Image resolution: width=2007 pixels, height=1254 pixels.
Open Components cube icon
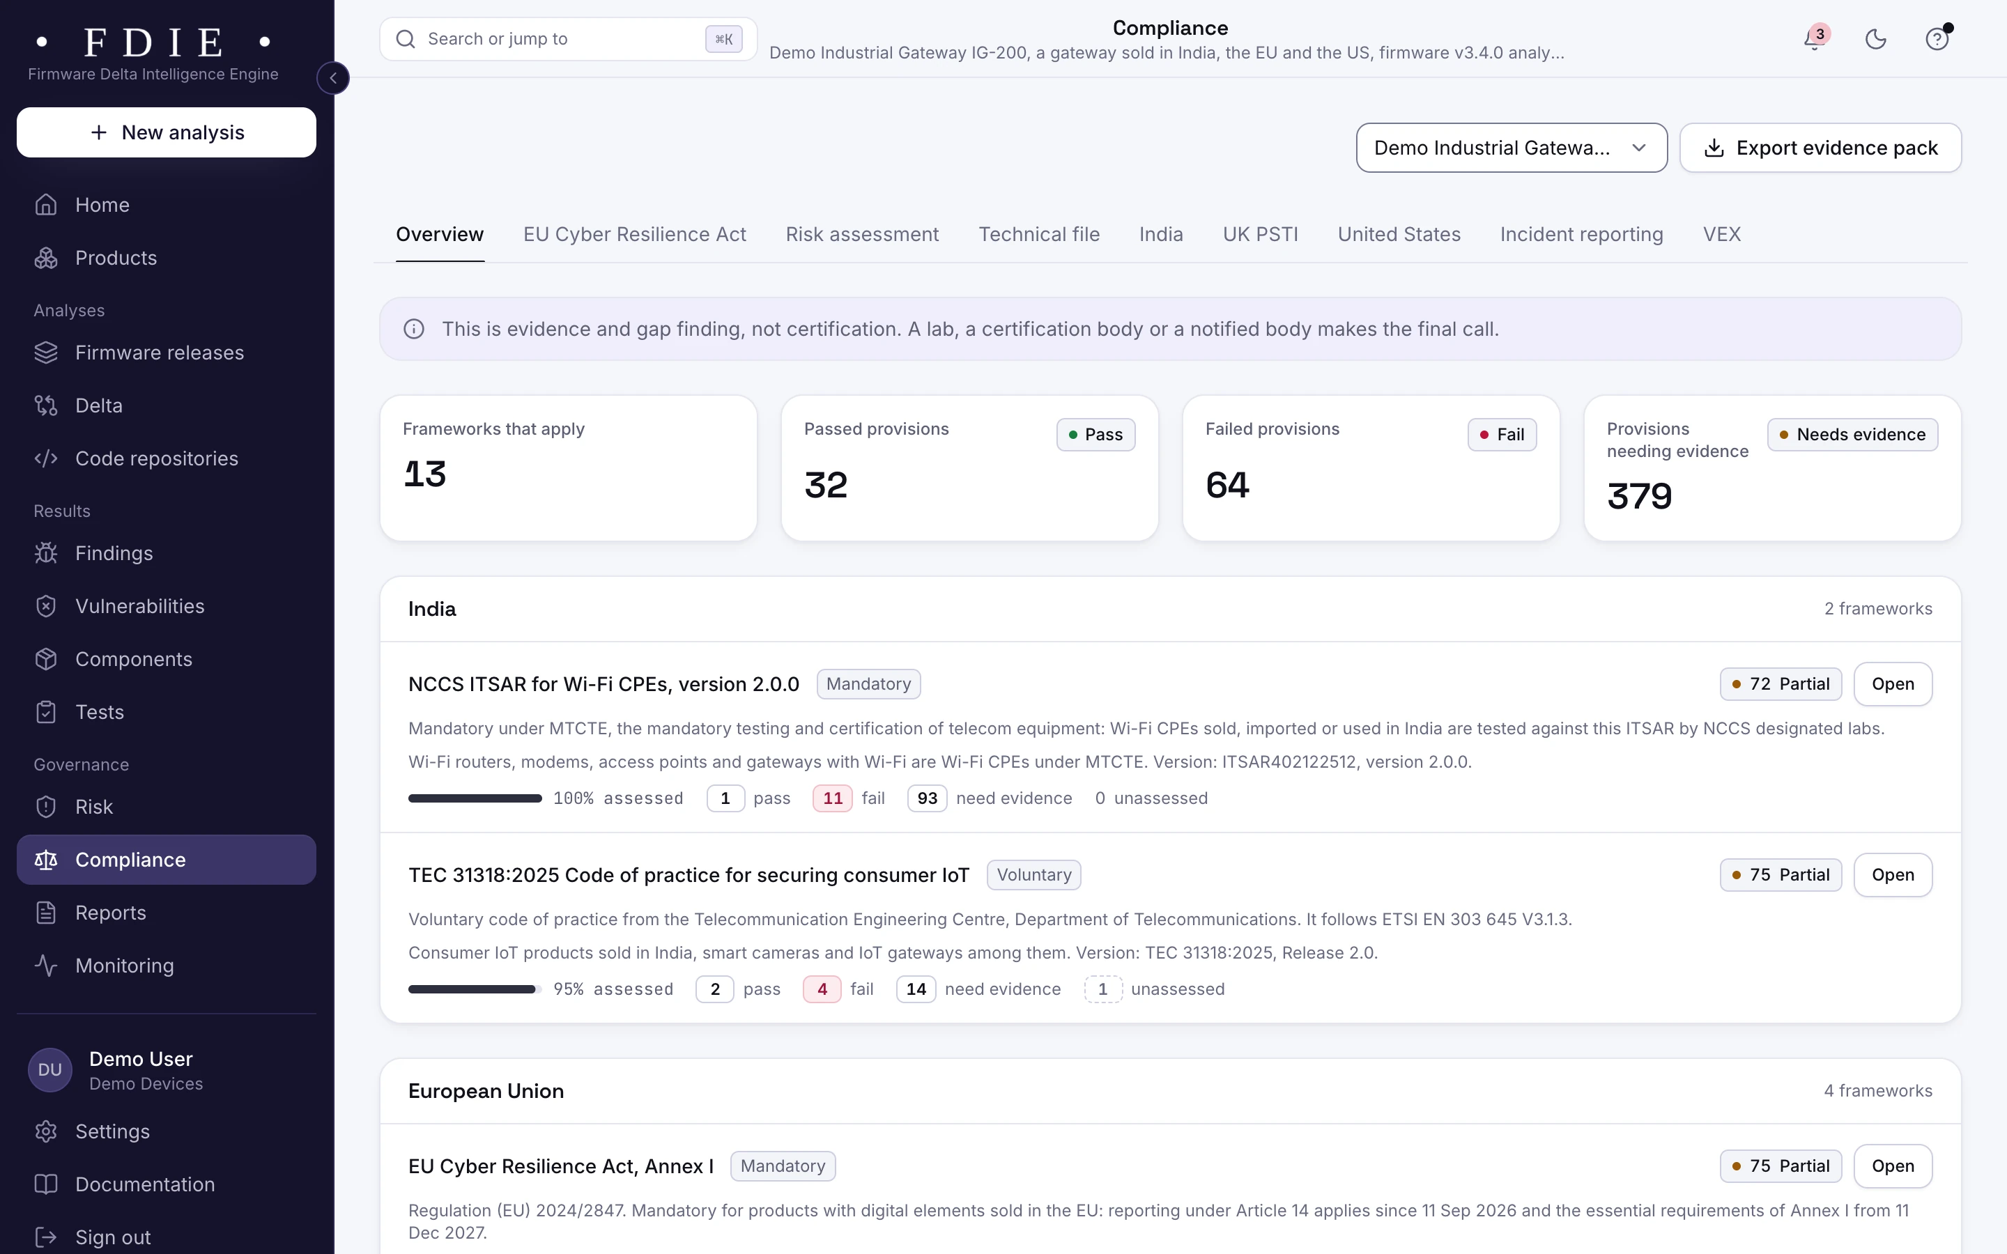click(47, 659)
